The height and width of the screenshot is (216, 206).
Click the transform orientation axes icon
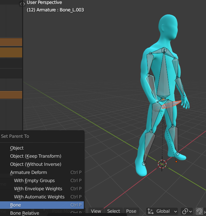click(151, 211)
